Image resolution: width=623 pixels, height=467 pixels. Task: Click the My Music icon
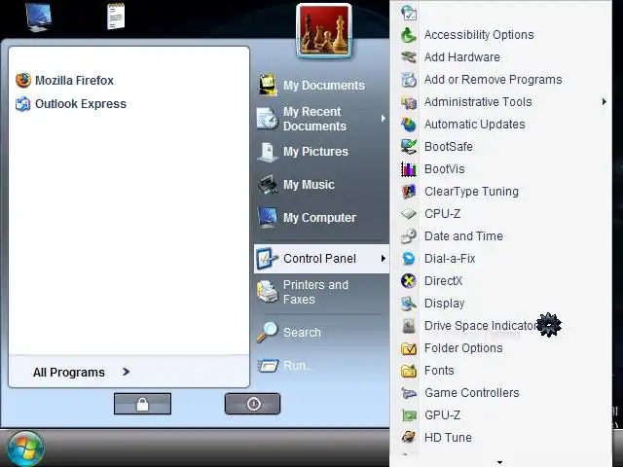click(x=268, y=185)
